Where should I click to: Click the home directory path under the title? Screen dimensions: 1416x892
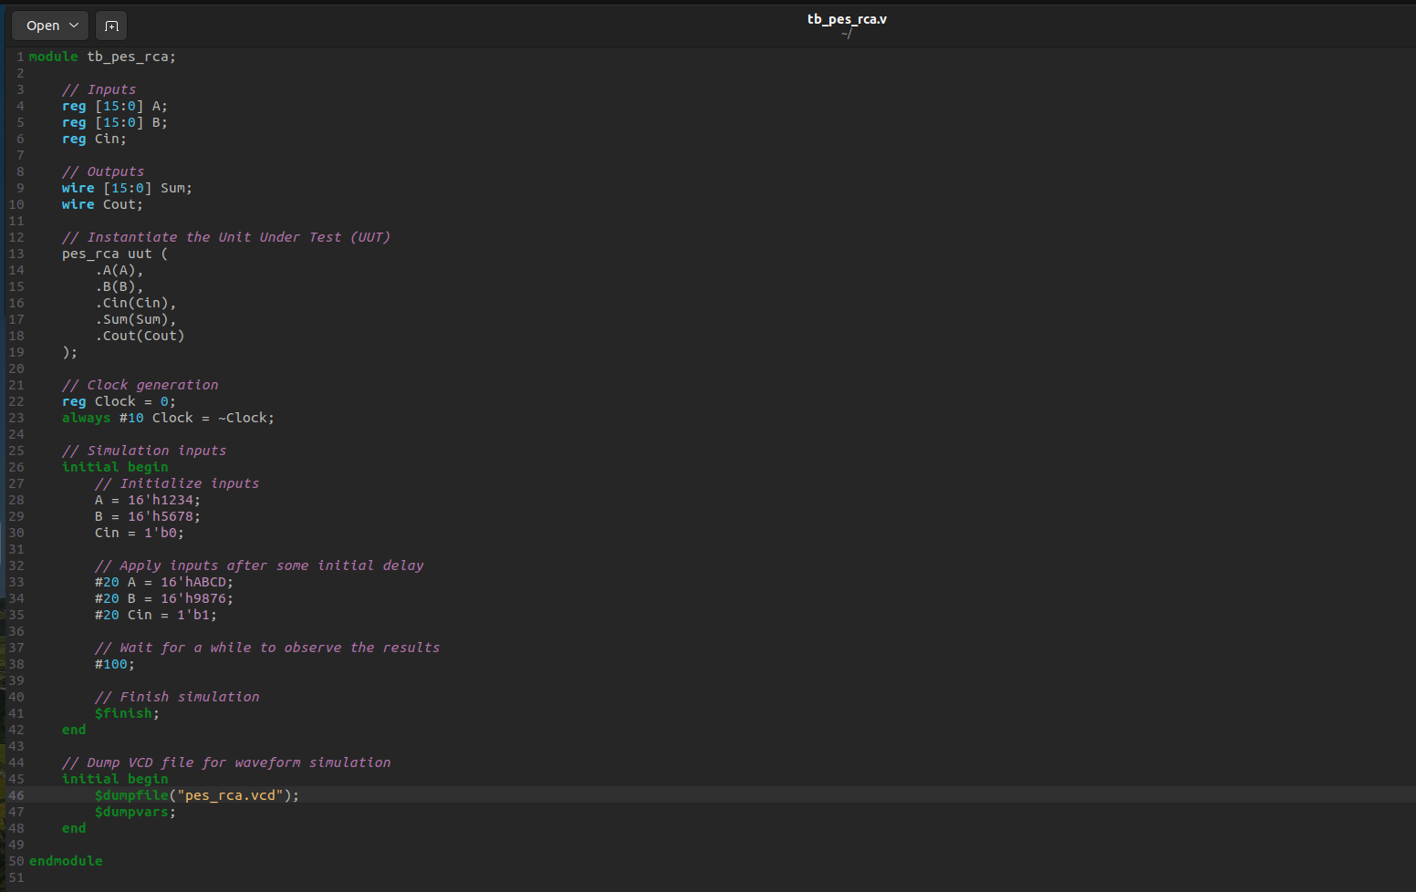point(847,33)
